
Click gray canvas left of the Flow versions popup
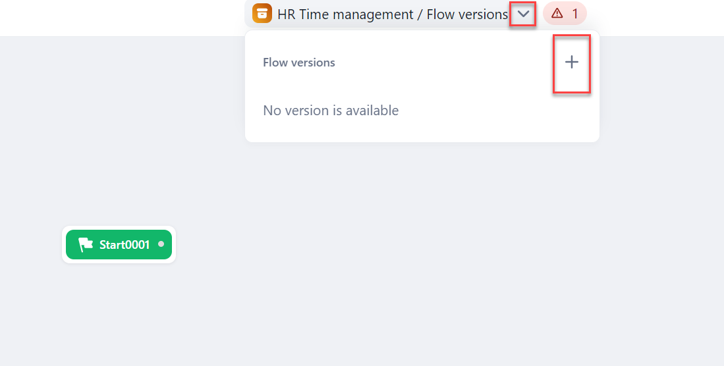click(x=132, y=99)
